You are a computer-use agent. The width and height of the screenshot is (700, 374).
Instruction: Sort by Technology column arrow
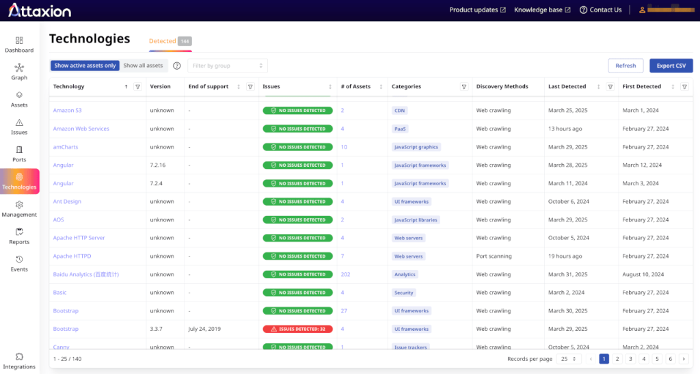126,87
